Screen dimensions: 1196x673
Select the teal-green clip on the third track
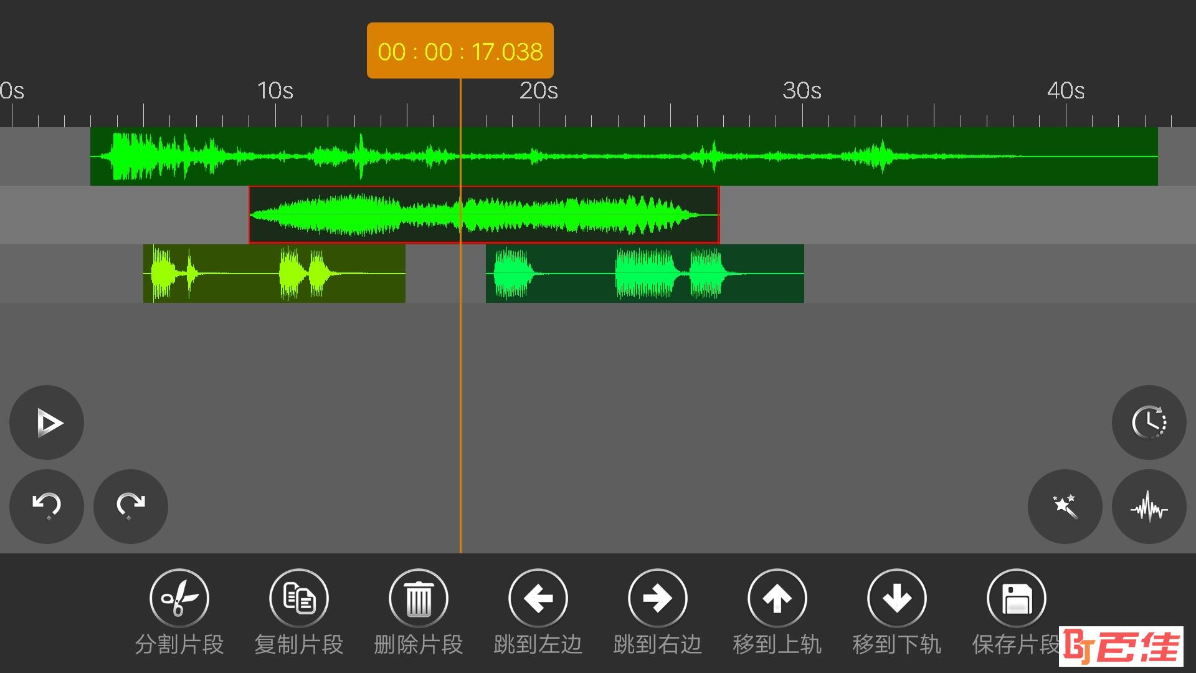click(645, 274)
